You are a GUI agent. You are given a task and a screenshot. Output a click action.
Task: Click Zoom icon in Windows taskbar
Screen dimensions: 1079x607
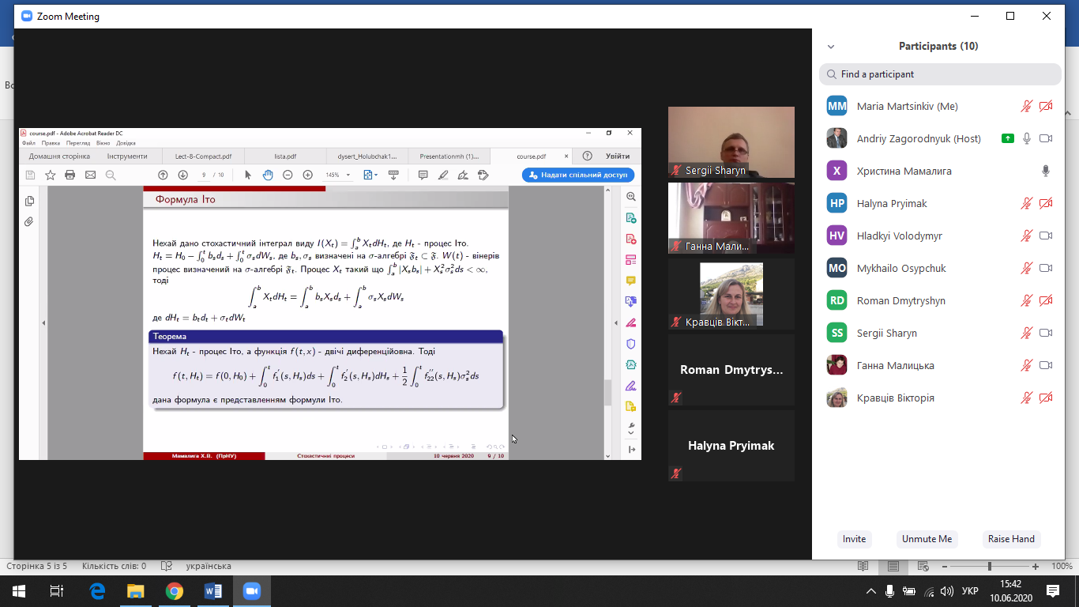pos(251,591)
